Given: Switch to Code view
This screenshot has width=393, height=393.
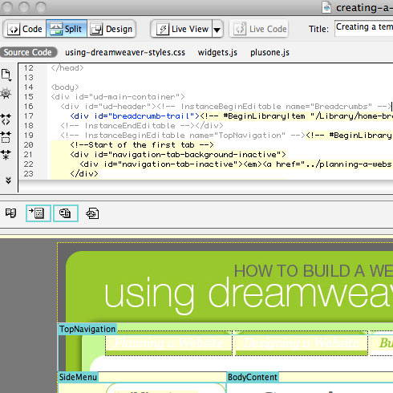Looking at the screenshot, I should click(x=25, y=29).
